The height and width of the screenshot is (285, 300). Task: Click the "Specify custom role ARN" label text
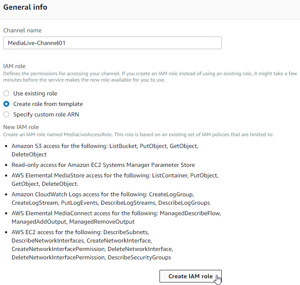tap(46, 114)
